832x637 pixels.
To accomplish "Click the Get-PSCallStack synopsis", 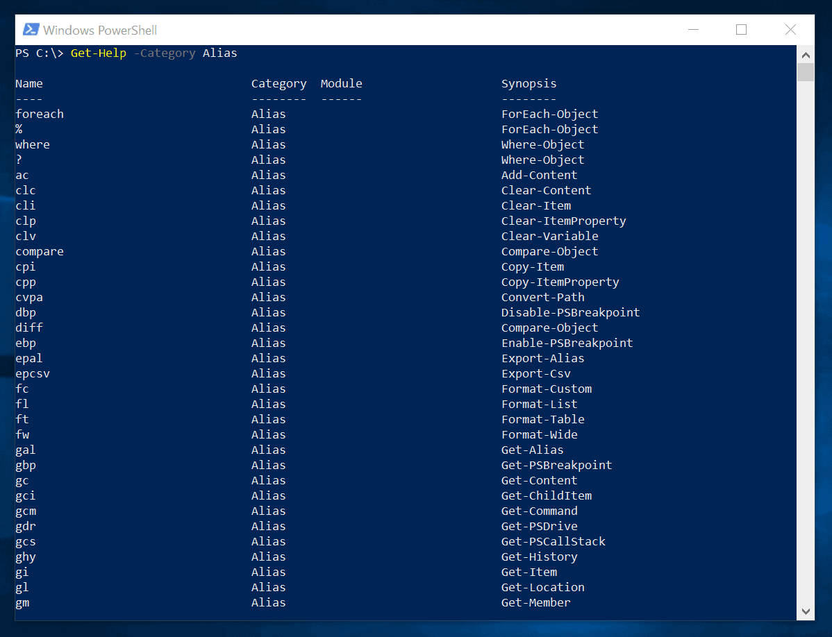I will (x=554, y=542).
